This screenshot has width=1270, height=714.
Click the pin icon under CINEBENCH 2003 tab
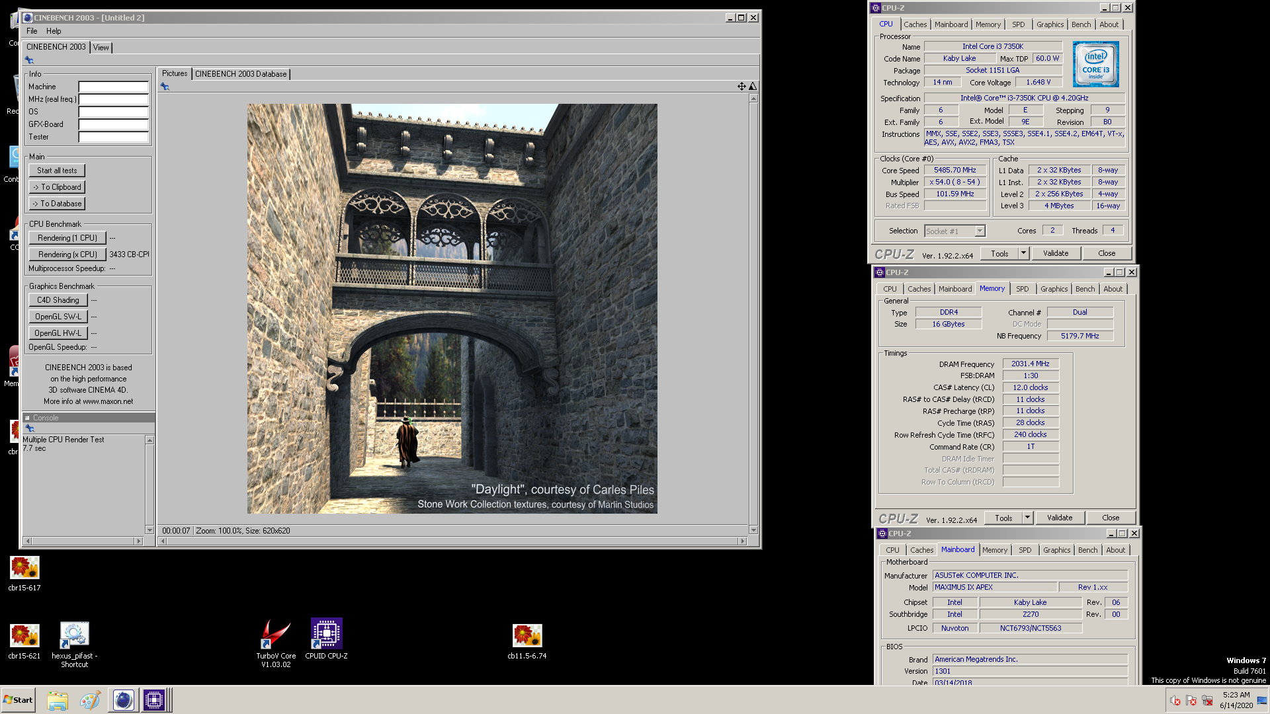point(29,60)
